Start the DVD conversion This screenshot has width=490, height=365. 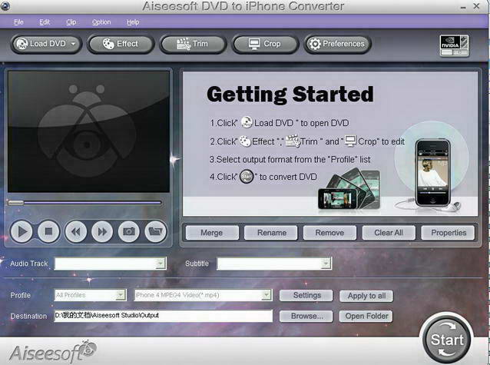(x=446, y=340)
